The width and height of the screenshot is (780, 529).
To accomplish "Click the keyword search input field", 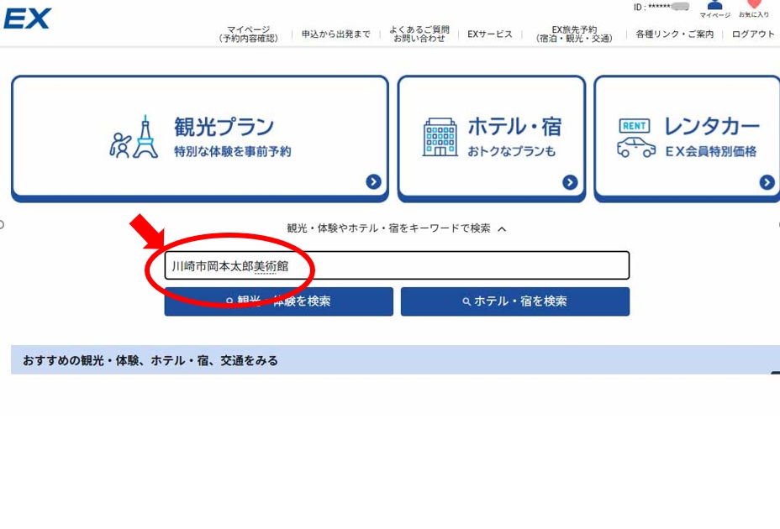I will [397, 265].
